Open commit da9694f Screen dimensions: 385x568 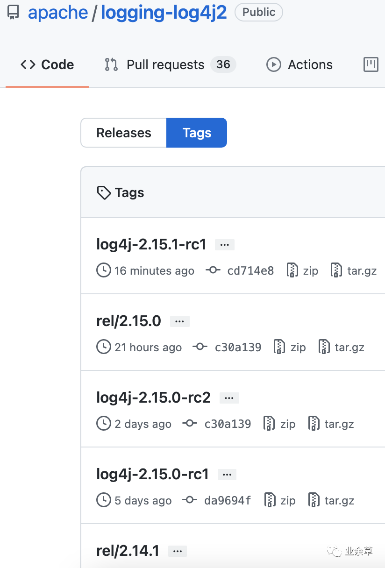228,500
